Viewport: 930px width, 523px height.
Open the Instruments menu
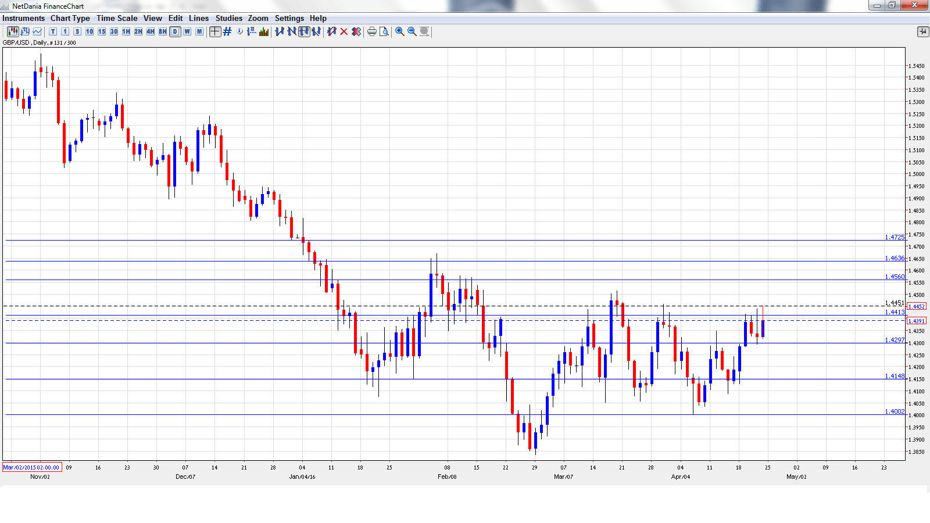[x=23, y=18]
